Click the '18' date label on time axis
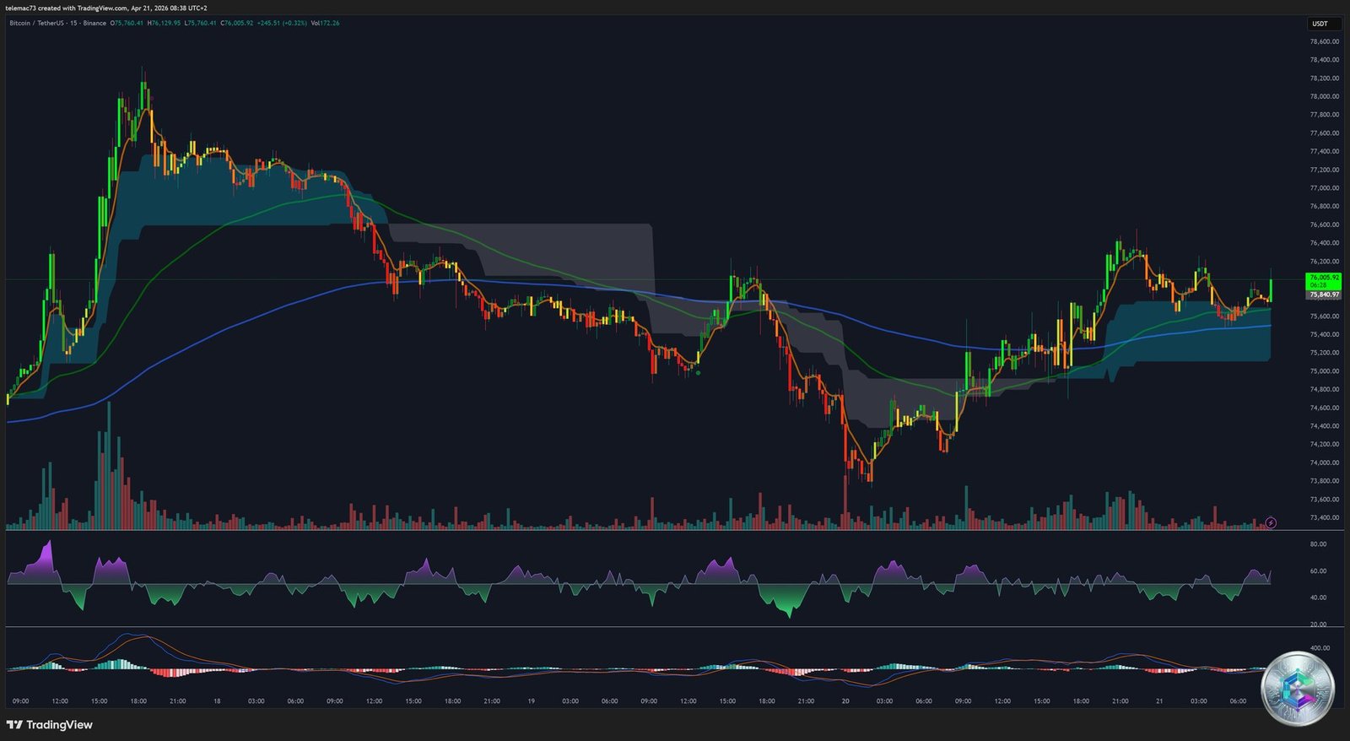This screenshot has height=741, width=1350. point(217,701)
